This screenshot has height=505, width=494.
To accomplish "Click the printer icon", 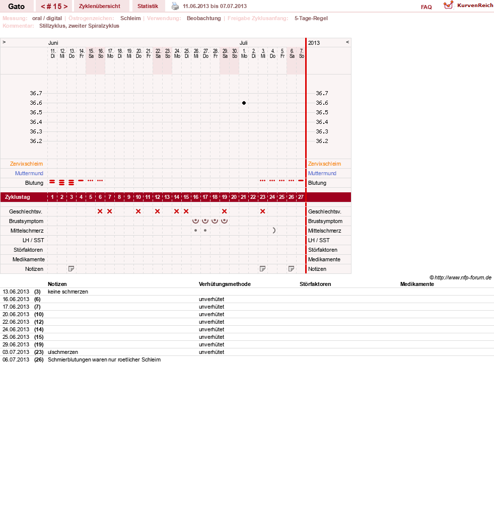I will pos(175,6).
